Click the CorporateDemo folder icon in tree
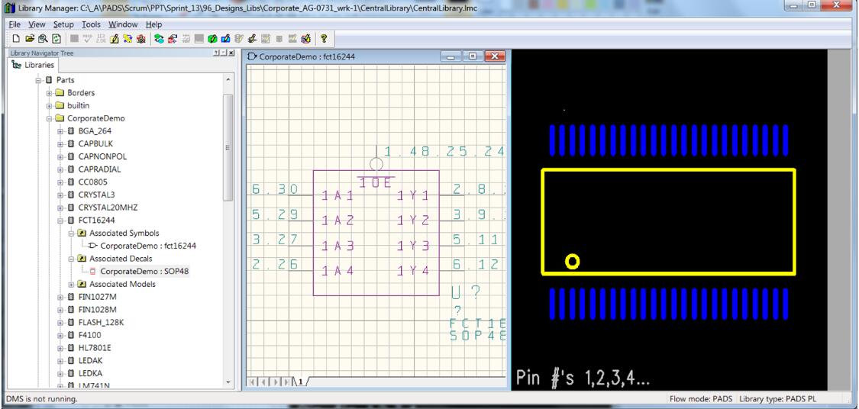Viewport: 859px width, 409px height. pyautogui.click(x=60, y=118)
